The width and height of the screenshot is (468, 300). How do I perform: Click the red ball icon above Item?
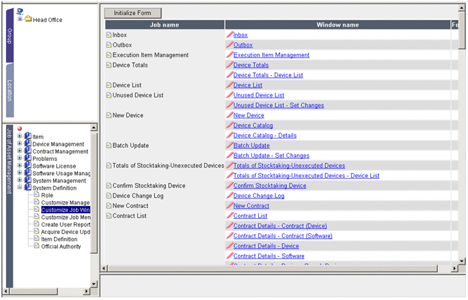20,130
